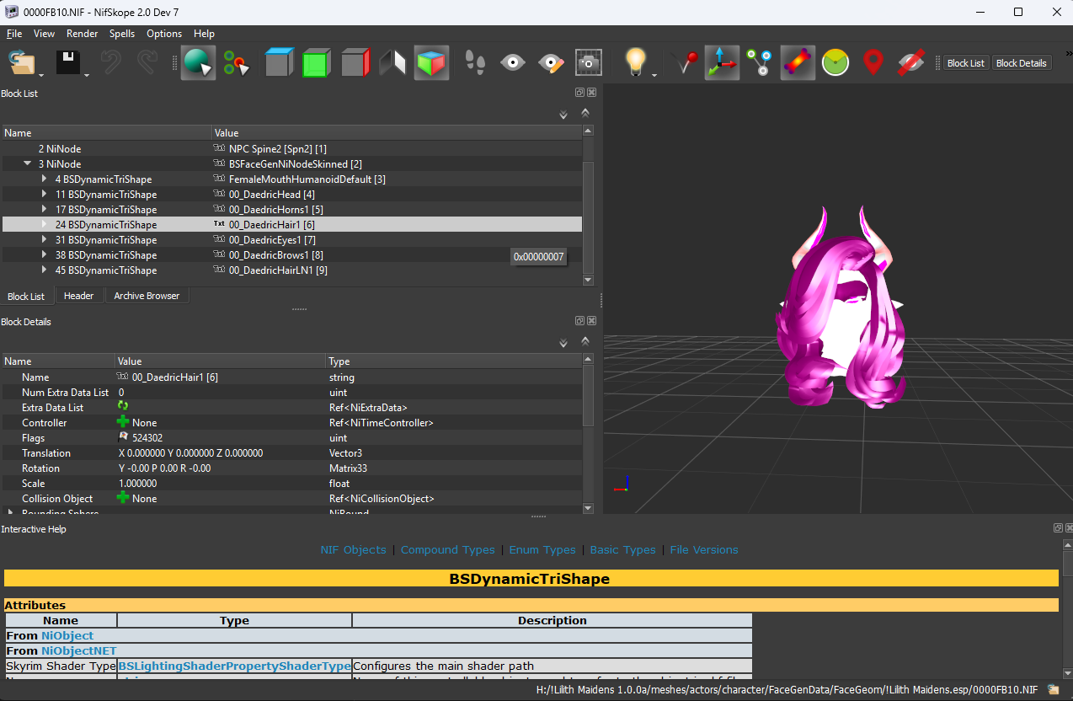1073x701 pixels.
Task: Click the Block Details toolbar button
Action: [x=1021, y=63]
